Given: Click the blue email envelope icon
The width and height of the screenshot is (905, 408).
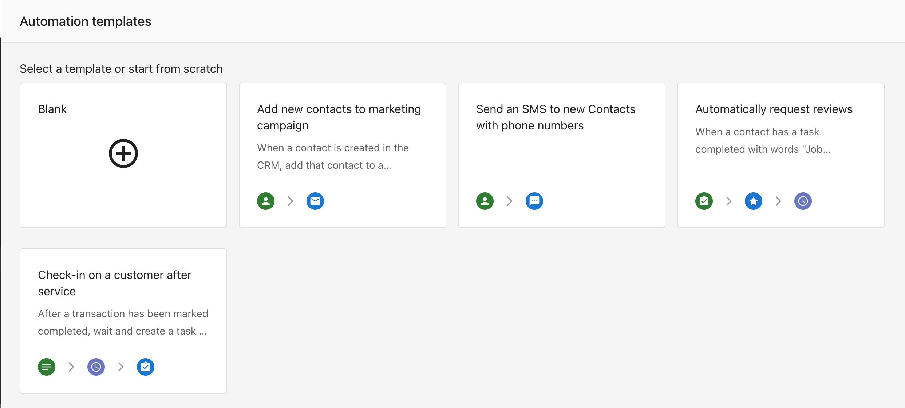Looking at the screenshot, I should pyautogui.click(x=315, y=201).
